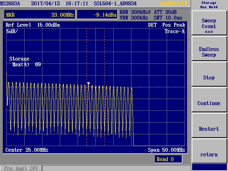The width and height of the screenshot is (228, 171).
Task: Select the Sweep Count softkey
Action: point(209,23)
